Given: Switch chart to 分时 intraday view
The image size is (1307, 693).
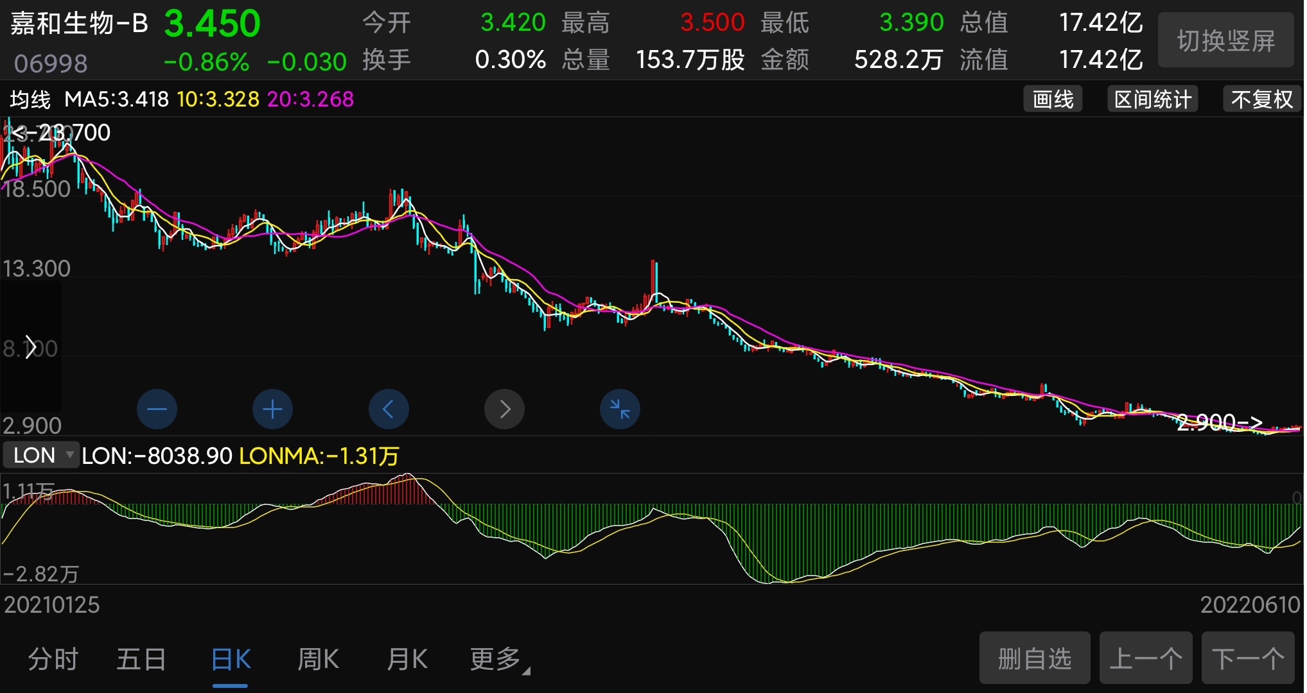Looking at the screenshot, I should (x=53, y=658).
